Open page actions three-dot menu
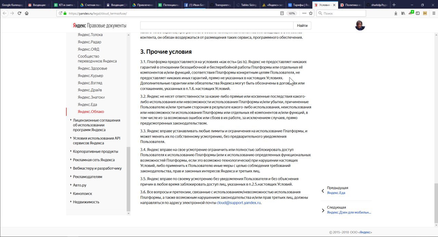Viewport: 438px width, 237px height. pos(304,13)
